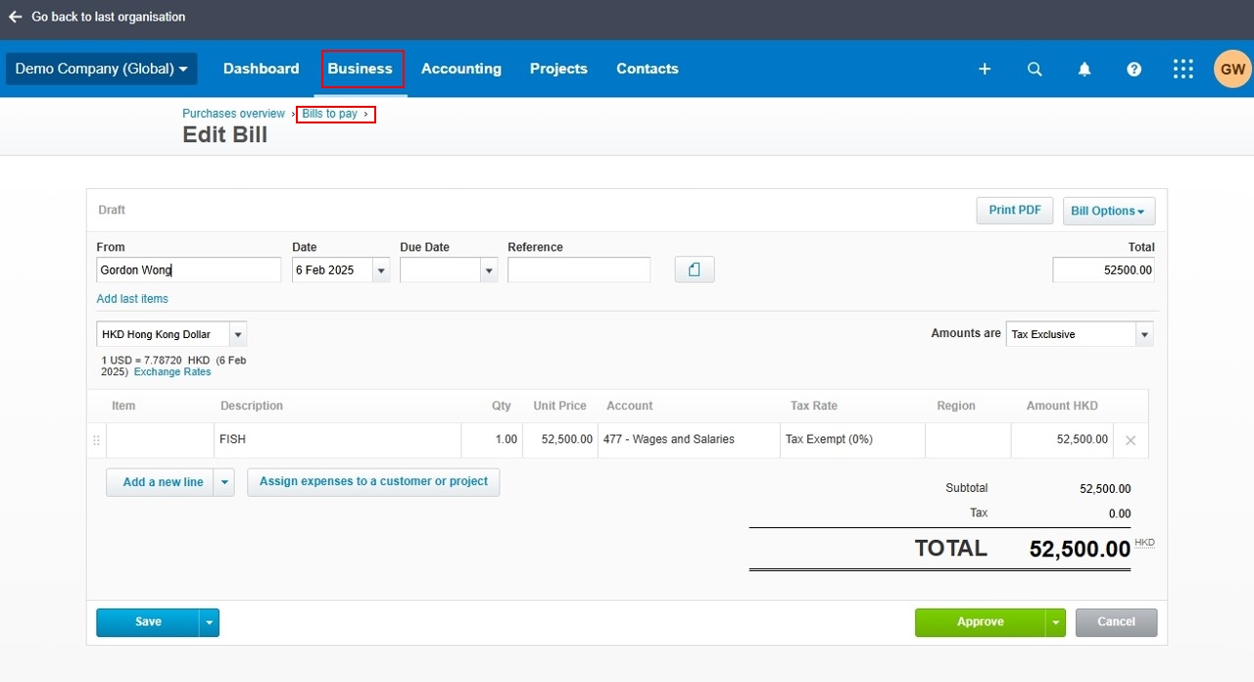Open the notifications bell icon
1254x682 pixels.
coord(1085,69)
